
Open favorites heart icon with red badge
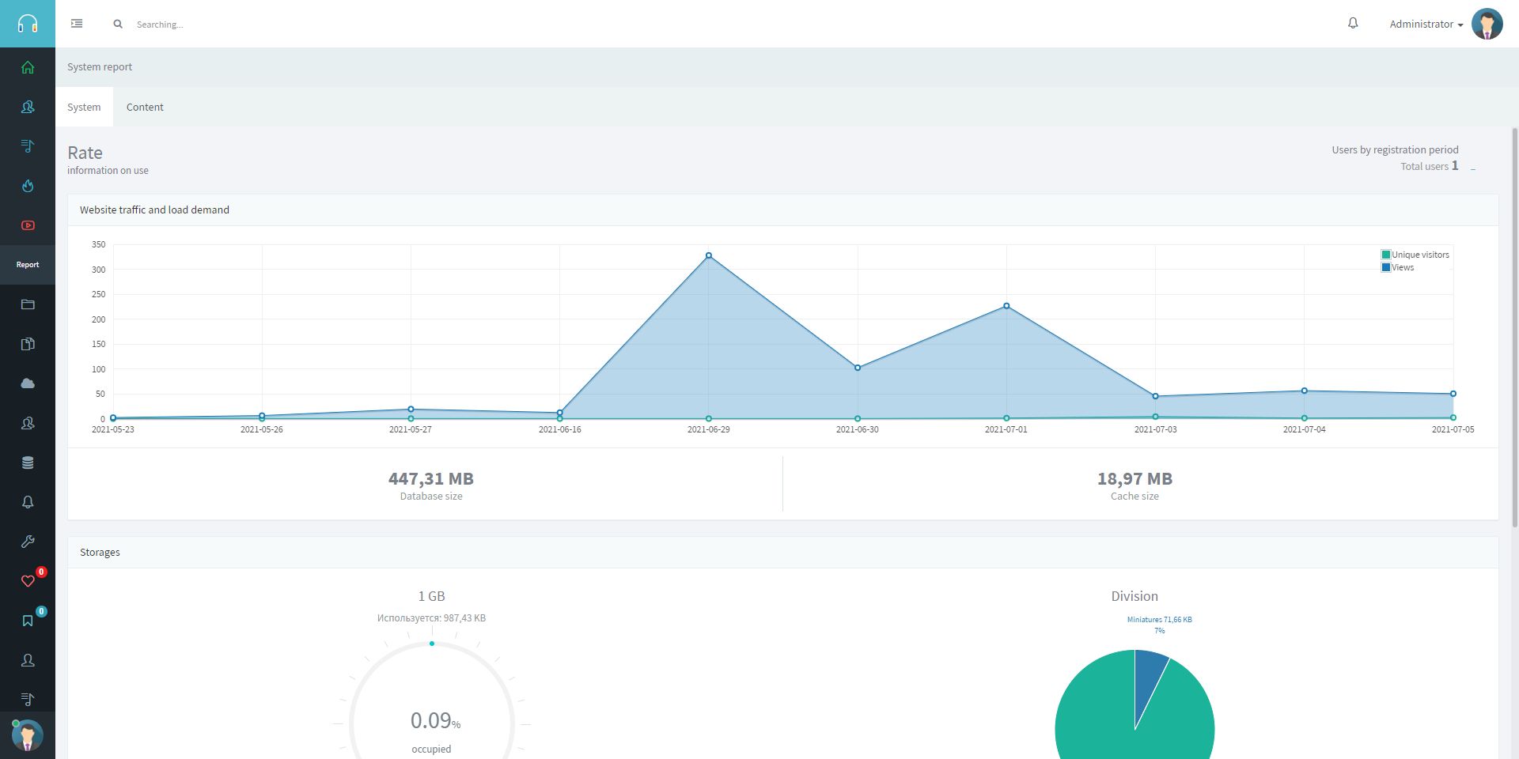[28, 581]
